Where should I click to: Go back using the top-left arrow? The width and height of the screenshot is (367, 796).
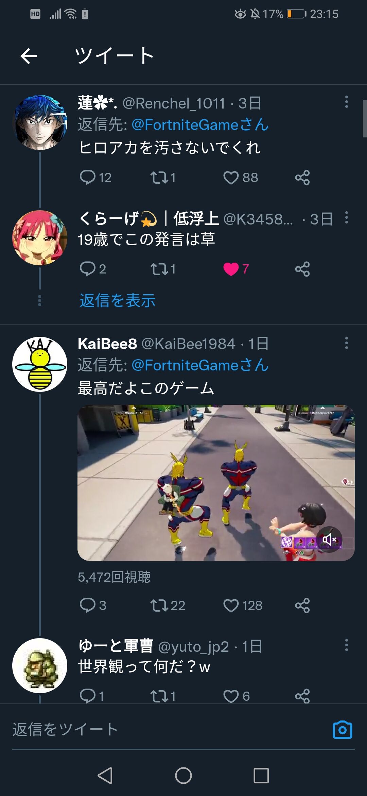(29, 56)
